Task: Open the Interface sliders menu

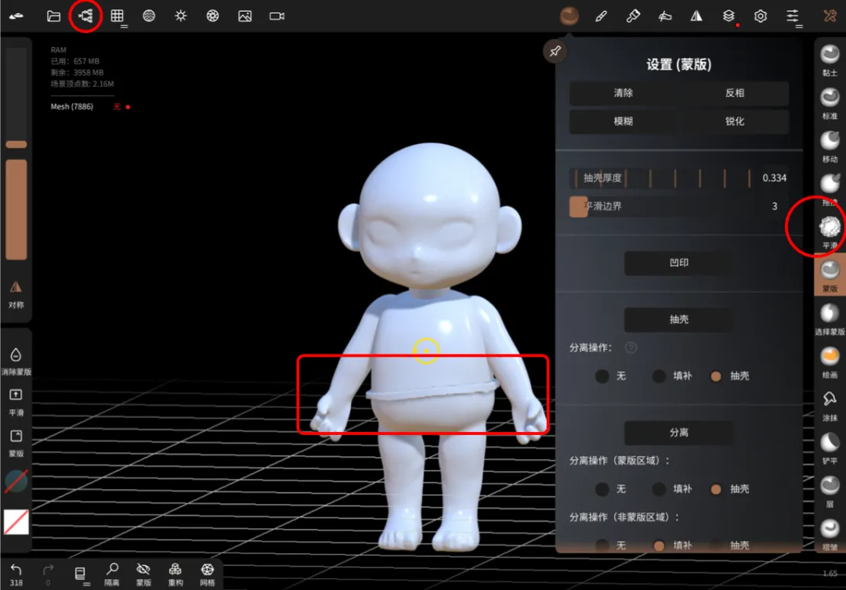Action: 793,16
